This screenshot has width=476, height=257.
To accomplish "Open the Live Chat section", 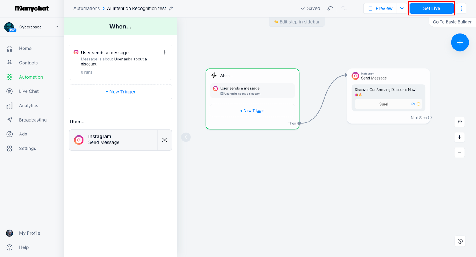I will [x=29, y=91].
